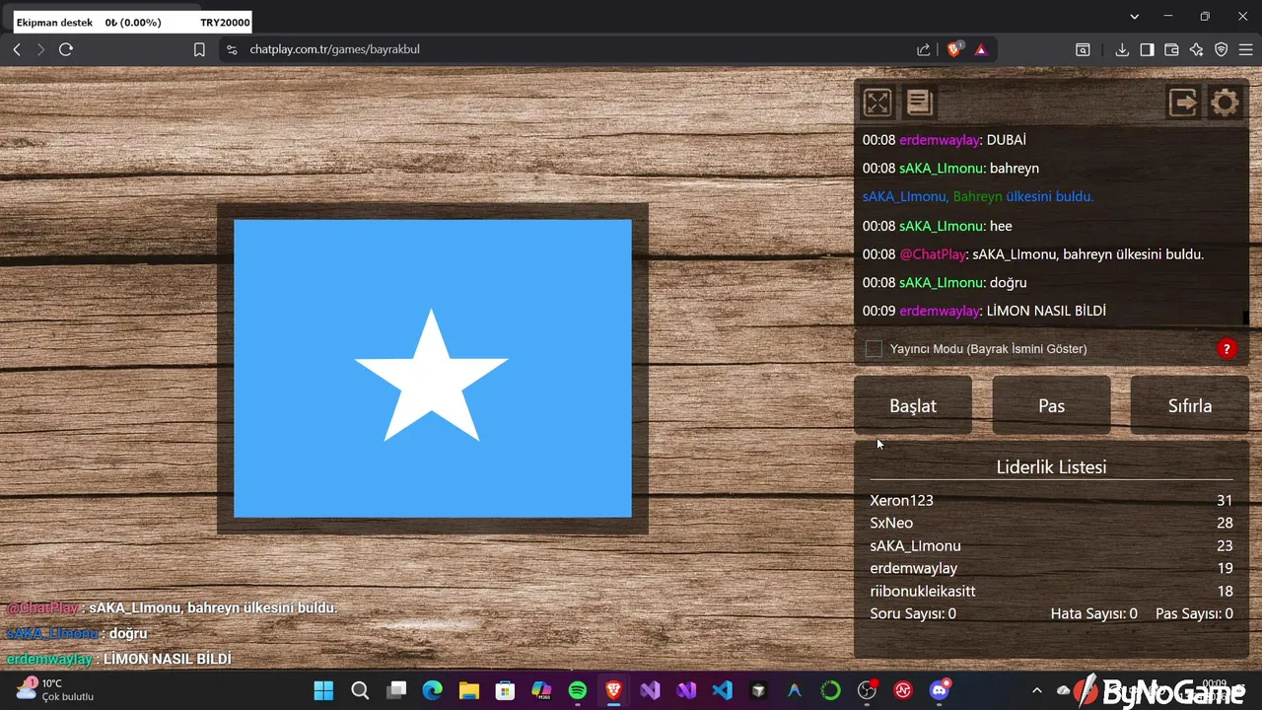Open the tab list dropdown chevron
This screenshot has height=710, width=1262.
tap(1134, 17)
